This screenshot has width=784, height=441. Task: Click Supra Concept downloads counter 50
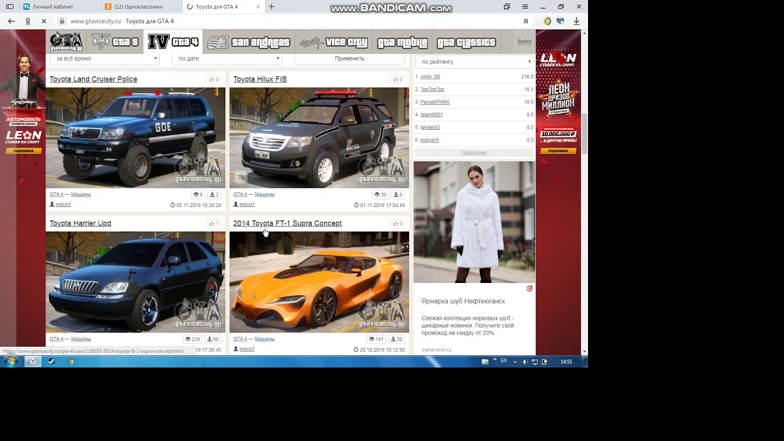[x=397, y=339]
